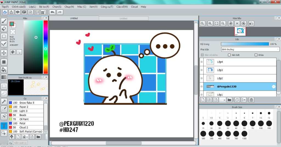Click the Undo arrow in the toolbar
Viewport: 281px width, 147px height.
coord(52,12)
